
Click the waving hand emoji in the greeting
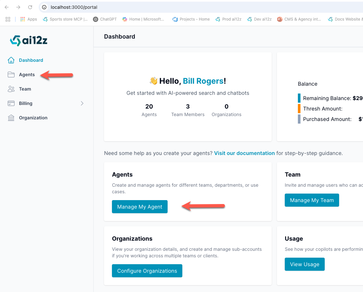[x=154, y=81]
